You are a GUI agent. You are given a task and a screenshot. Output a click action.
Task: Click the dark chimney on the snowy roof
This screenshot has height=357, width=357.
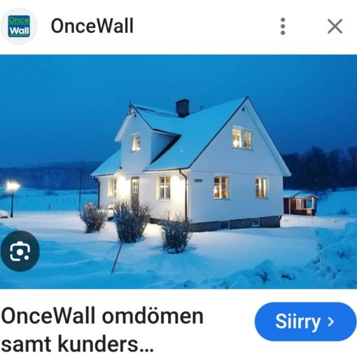click(x=183, y=108)
